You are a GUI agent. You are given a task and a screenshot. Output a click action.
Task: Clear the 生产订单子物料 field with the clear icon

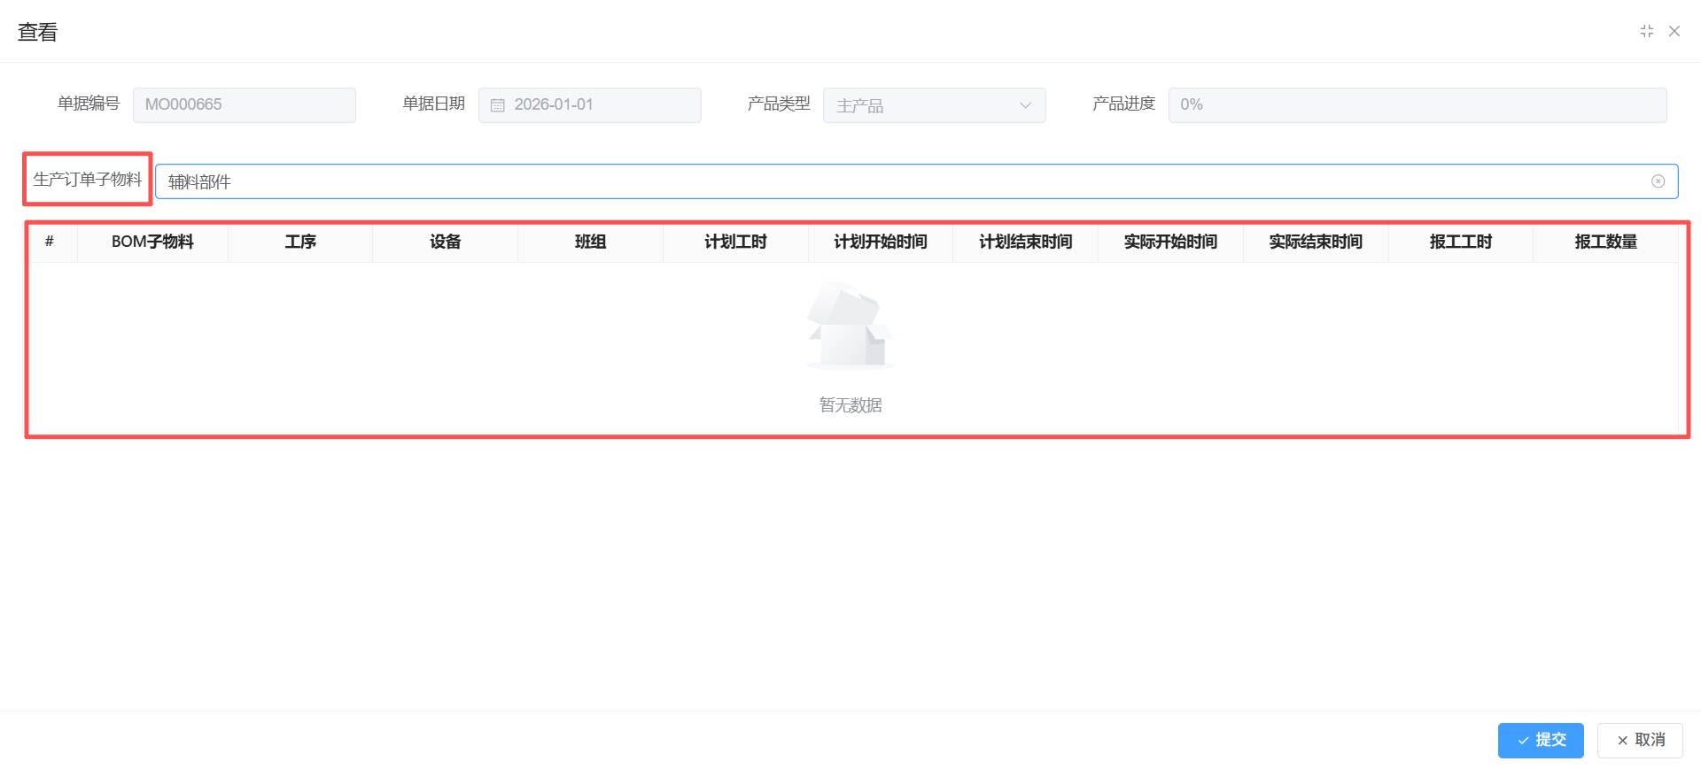pyautogui.click(x=1658, y=181)
